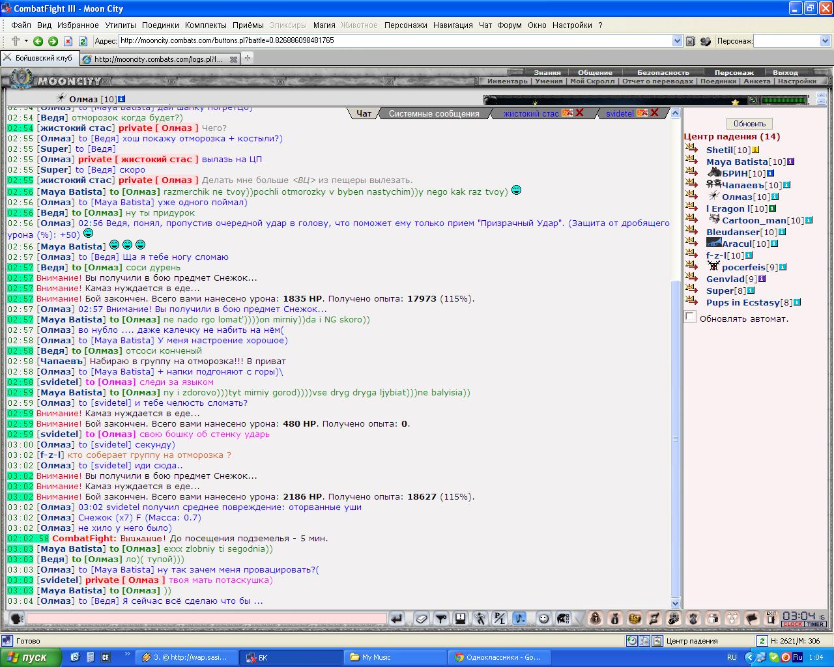Screen dimensions: 834x667
Task: Click the helmet icon next to smiley
Action: click(564, 618)
